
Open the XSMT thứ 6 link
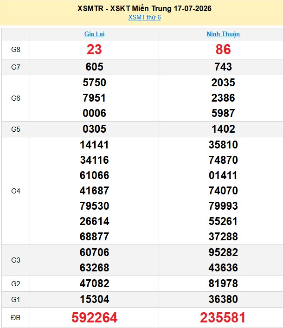(x=144, y=17)
